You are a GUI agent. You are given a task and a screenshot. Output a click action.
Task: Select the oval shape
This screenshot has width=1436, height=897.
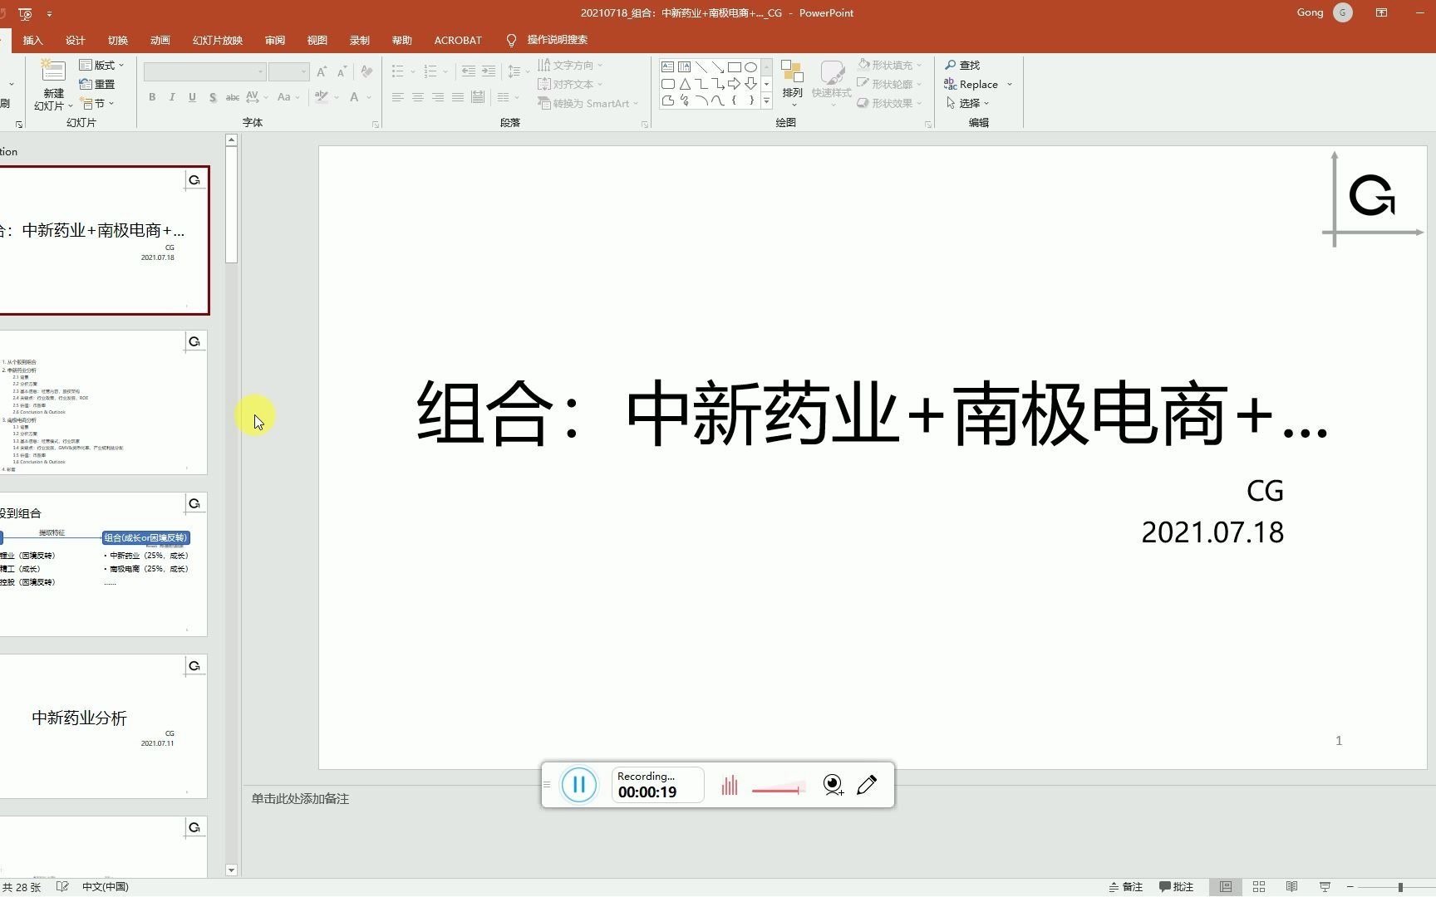(x=750, y=67)
